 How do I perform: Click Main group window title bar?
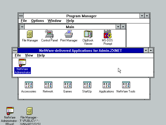[x=70, y=27]
